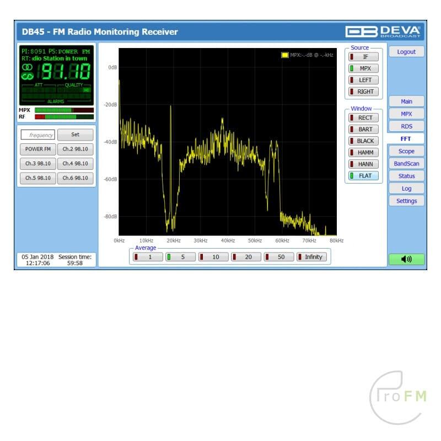Open the BandScan tab
The image size is (441, 441).
pyautogui.click(x=406, y=164)
